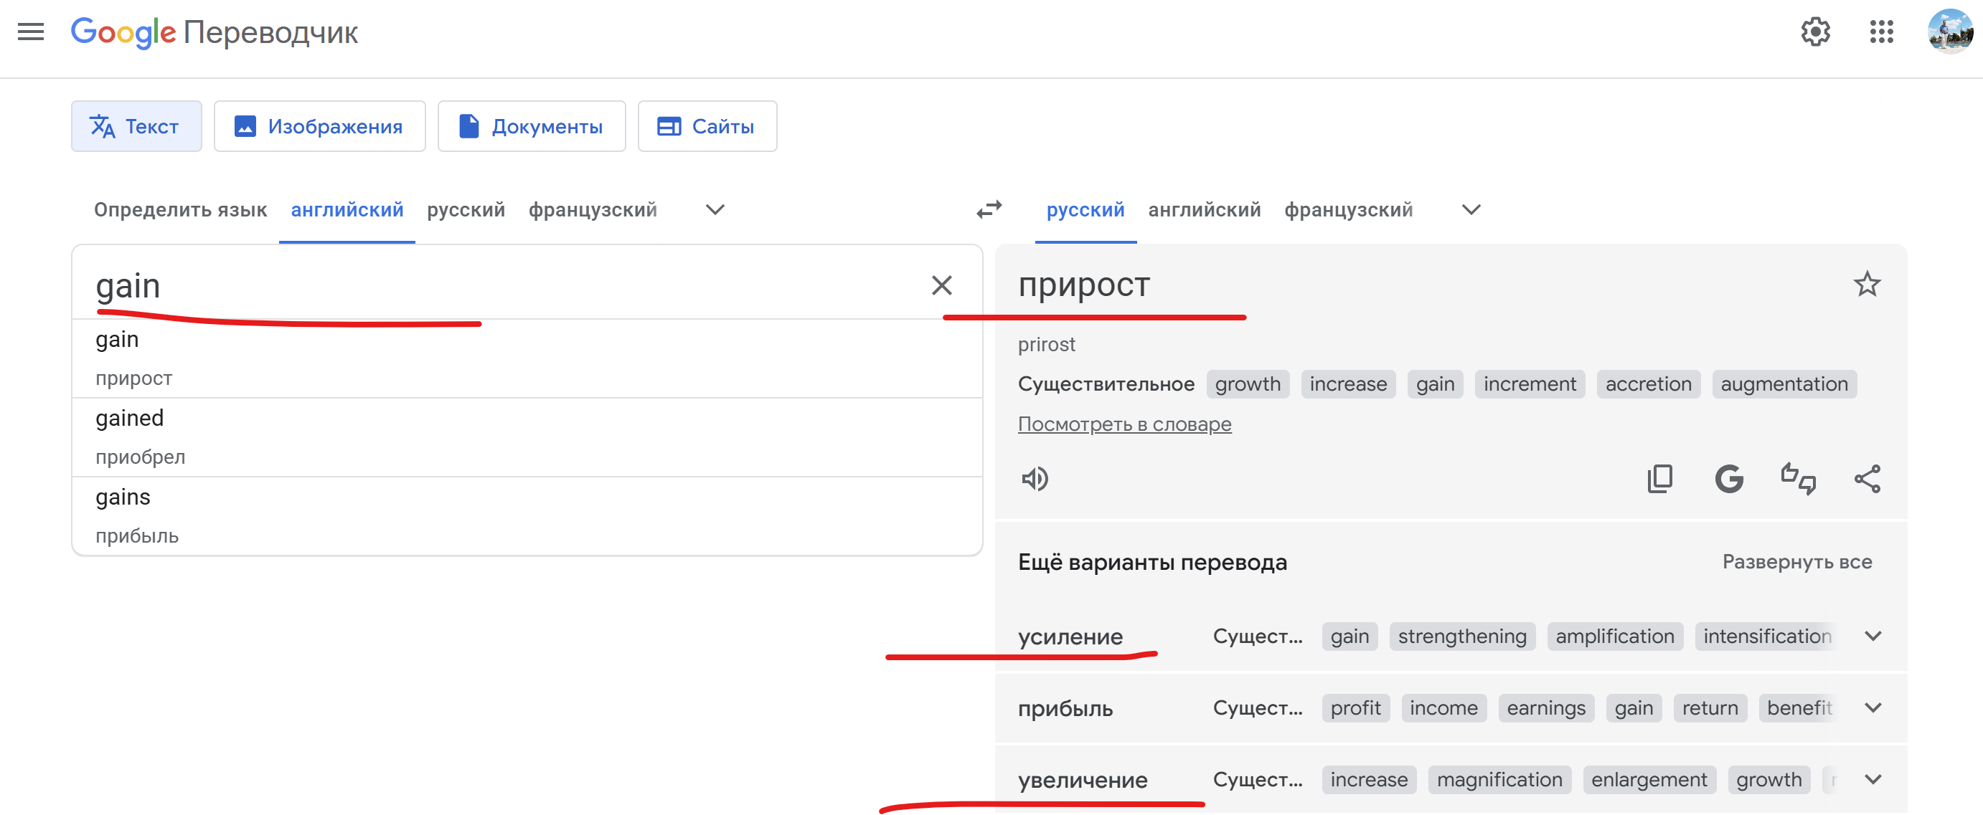Click the 'benefit' chip
The width and height of the screenshot is (1983, 815).
[1798, 707]
